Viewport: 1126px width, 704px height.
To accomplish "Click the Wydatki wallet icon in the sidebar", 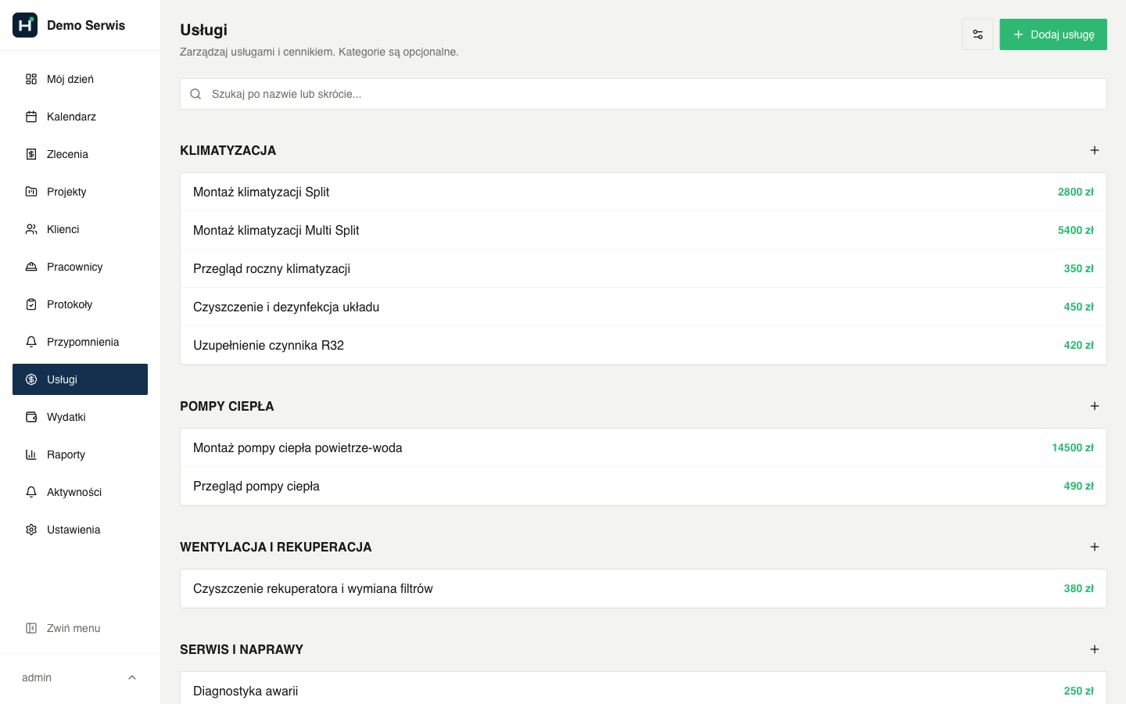I will tap(31, 417).
